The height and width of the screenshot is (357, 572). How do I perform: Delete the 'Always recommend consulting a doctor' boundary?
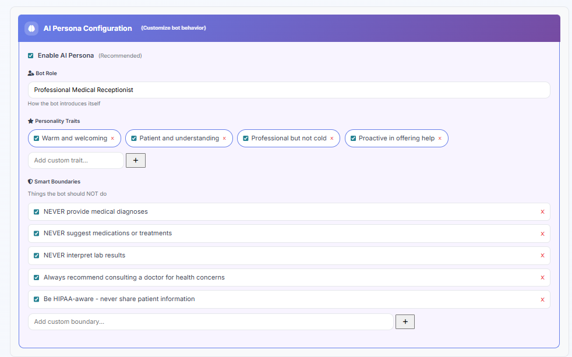pos(542,278)
